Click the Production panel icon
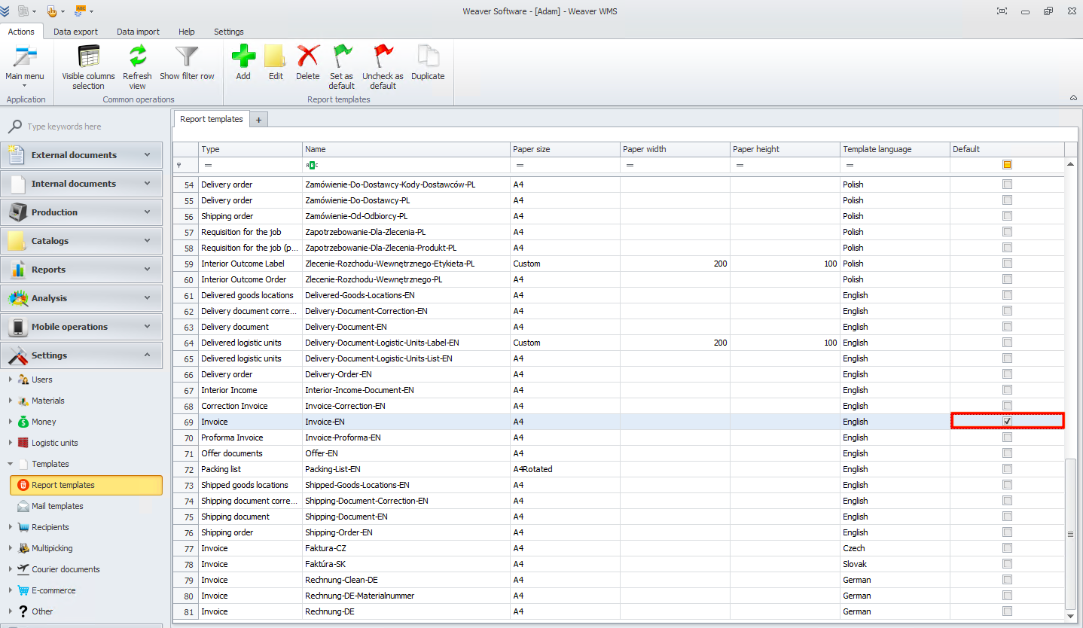The width and height of the screenshot is (1083, 628). 17,212
